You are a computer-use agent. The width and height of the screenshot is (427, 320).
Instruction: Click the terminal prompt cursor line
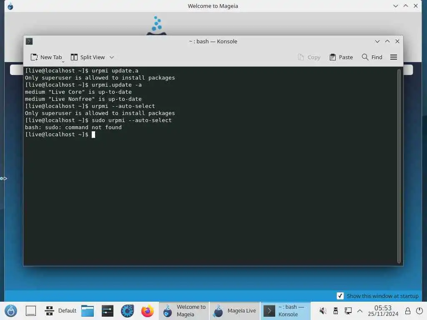[60, 135]
